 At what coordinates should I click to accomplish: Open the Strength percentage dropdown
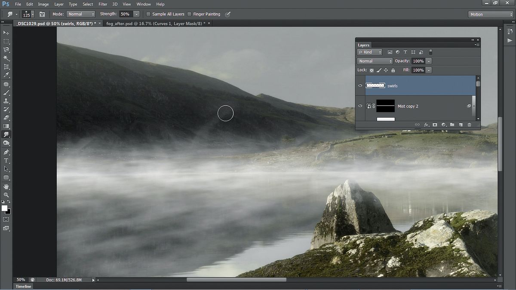[x=136, y=14]
